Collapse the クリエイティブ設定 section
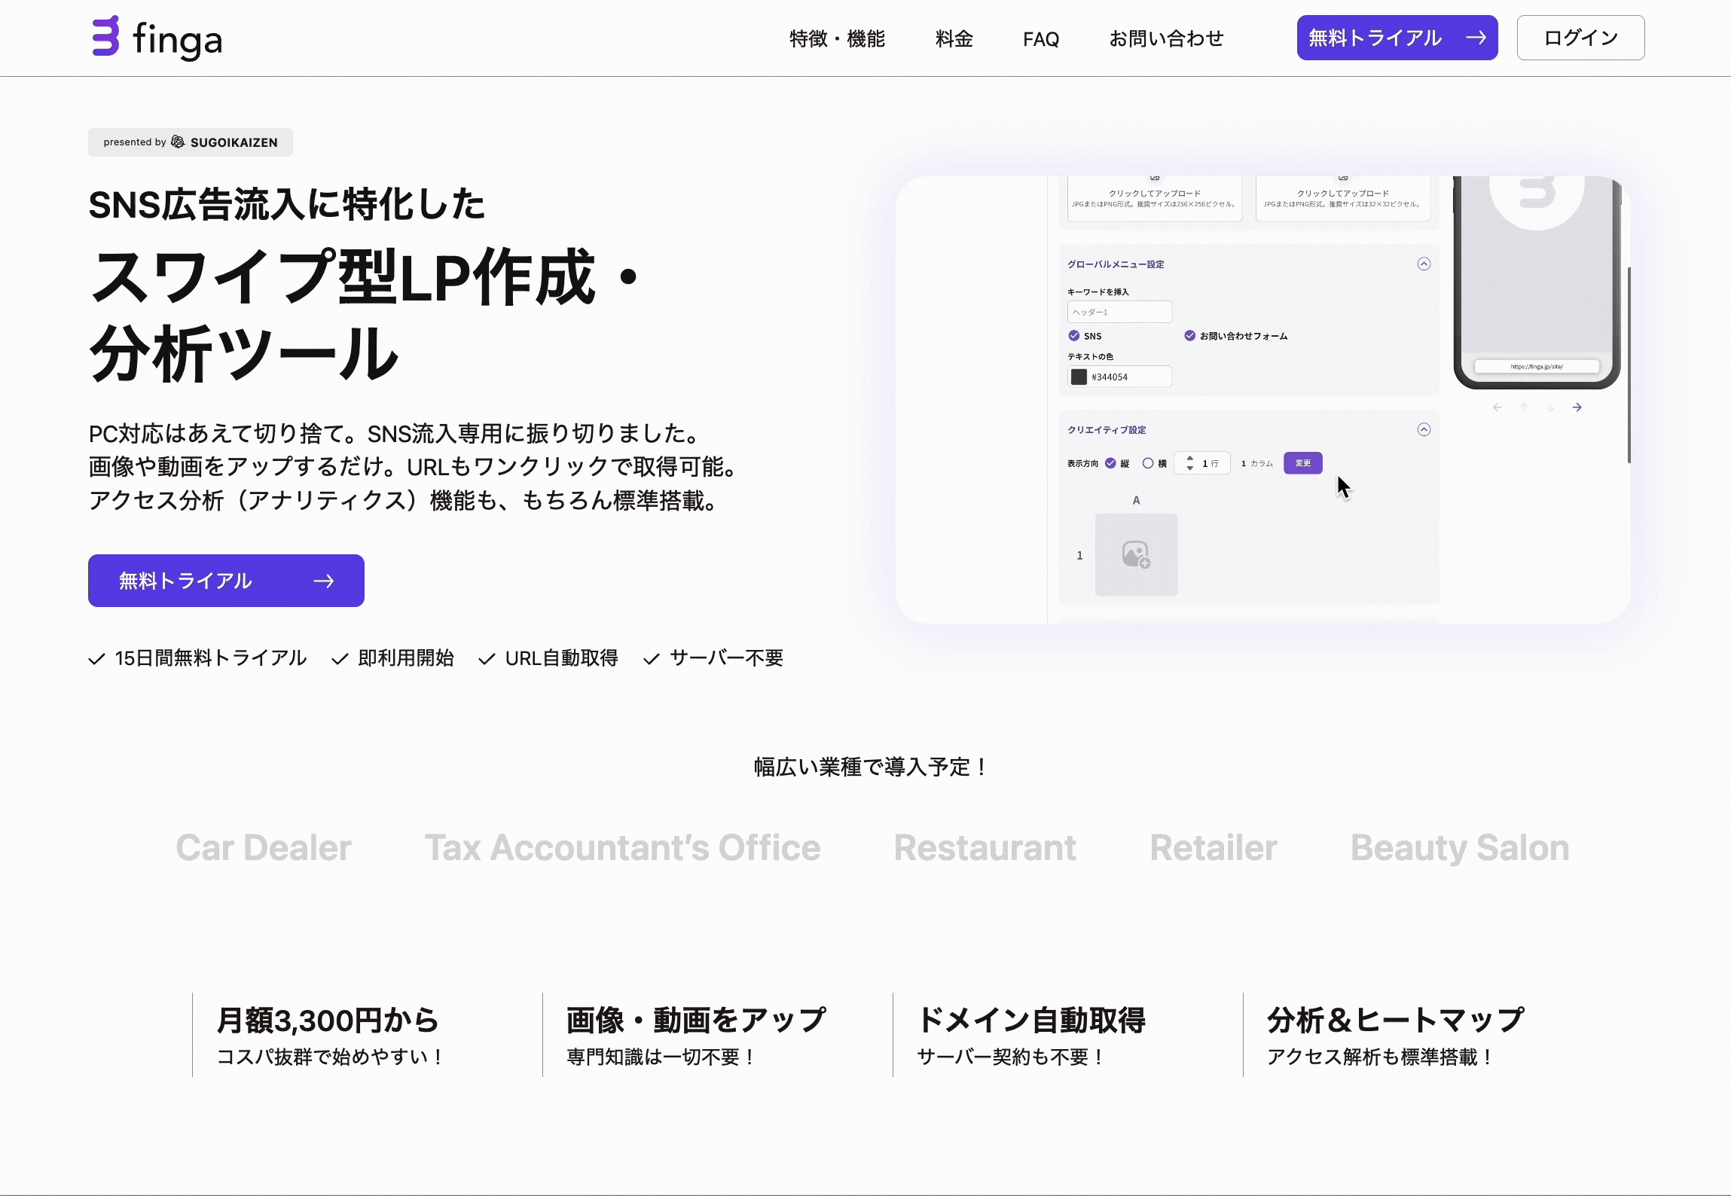This screenshot has height=1196, width=1731. (1424, 429)
